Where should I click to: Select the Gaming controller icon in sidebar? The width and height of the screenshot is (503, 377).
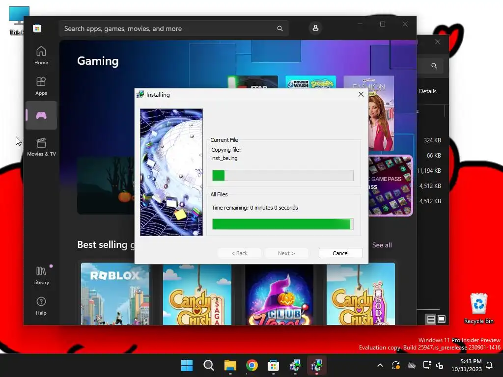tap(41, 115)
